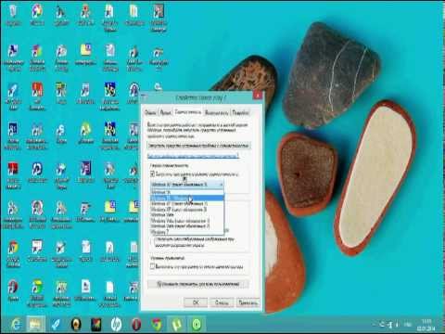445x334 pixels.
Task: Run the compatibility troubleshooter button
Action: coord(198,146)
